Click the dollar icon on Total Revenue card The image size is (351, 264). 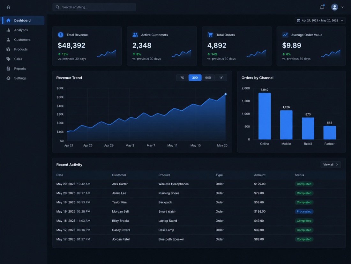(60, 35)
